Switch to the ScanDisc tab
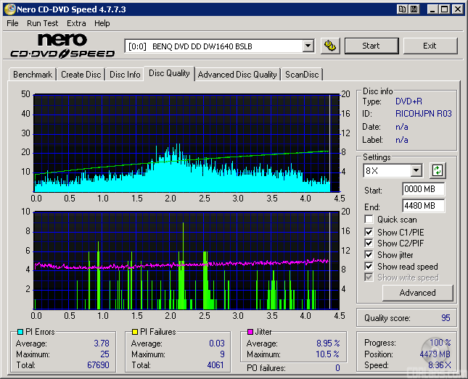 point(301,75)
